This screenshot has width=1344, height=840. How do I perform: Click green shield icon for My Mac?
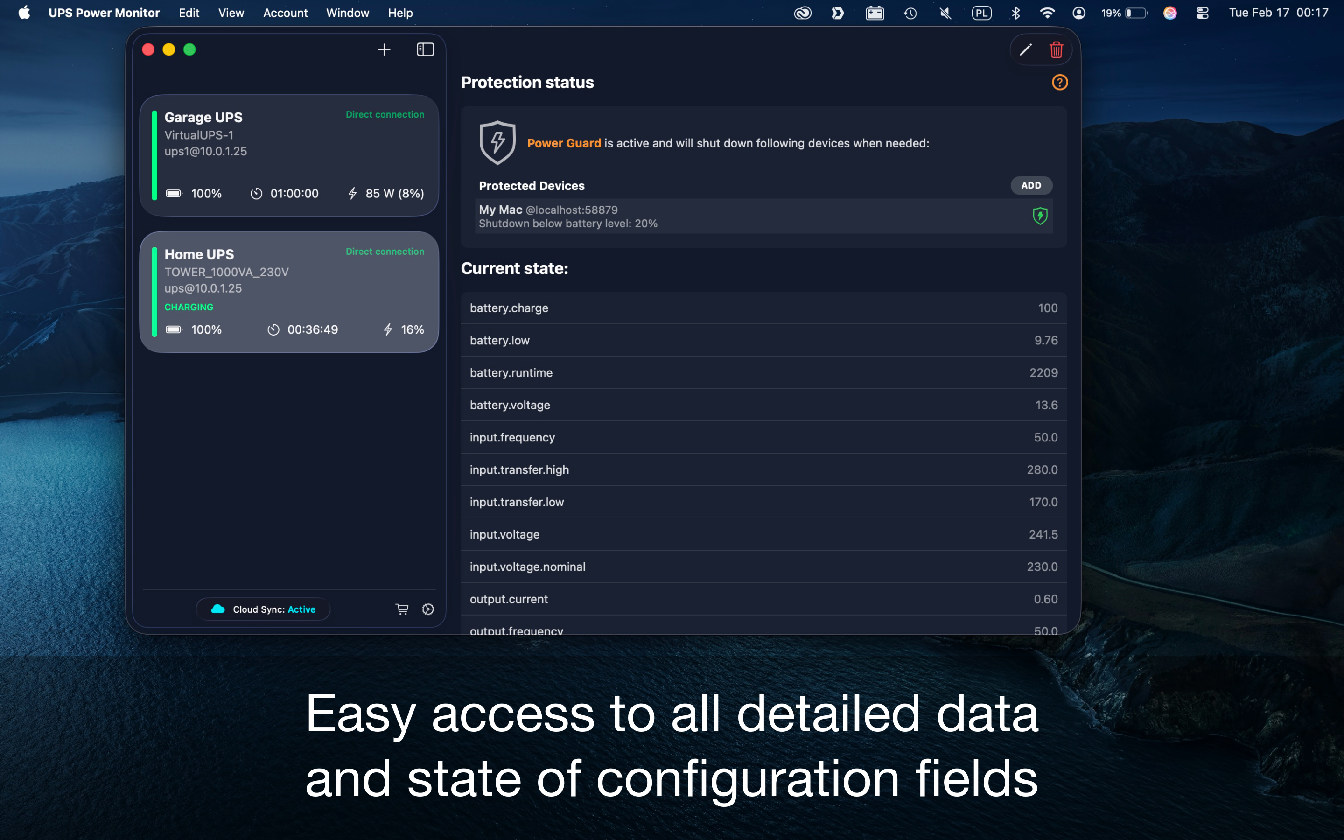click(1040, 216)
